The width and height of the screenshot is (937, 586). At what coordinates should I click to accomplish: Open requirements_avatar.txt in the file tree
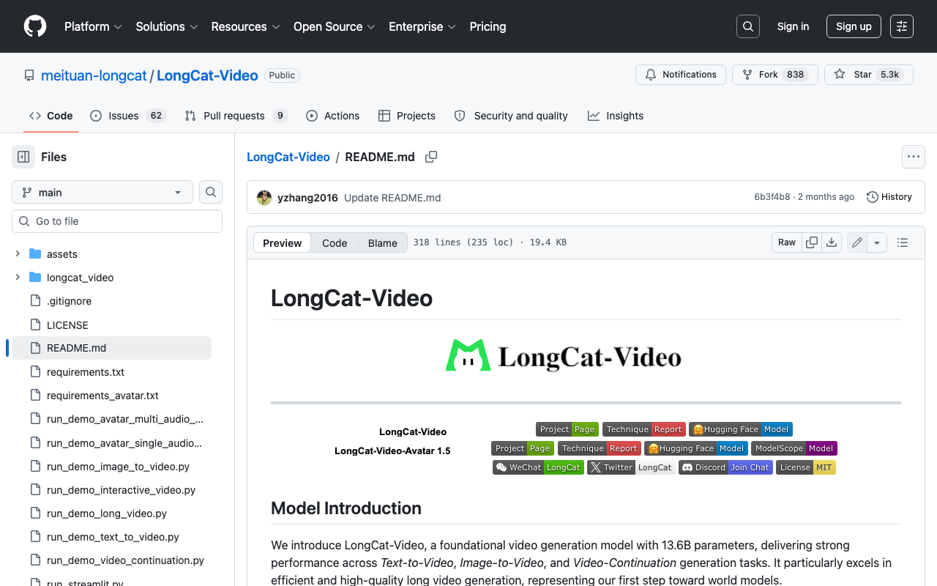click(102, 396)
